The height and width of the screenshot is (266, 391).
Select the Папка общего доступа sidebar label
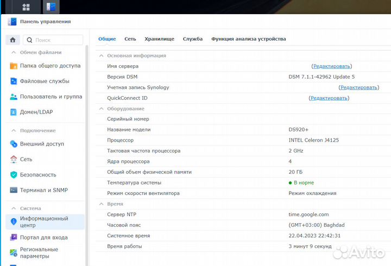pyautogui.click(x=50, y=66)
